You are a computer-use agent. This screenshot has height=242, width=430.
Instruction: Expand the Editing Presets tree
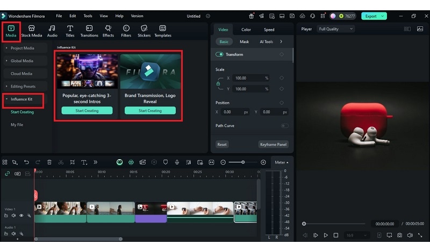(x=6, y=86)
